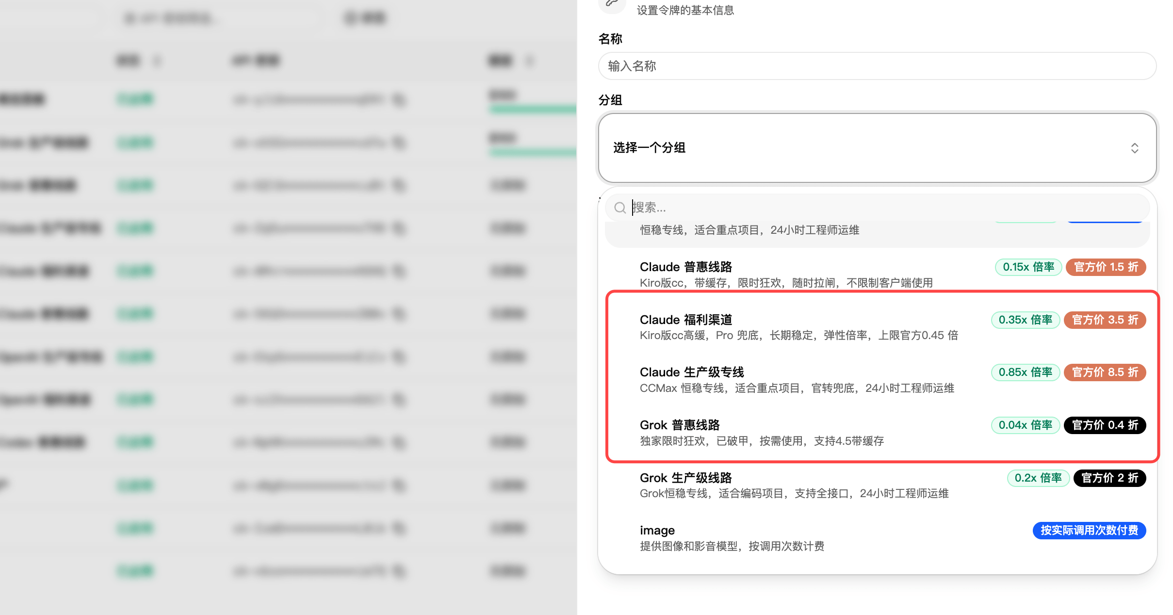Image resolution: width=1173 pixels, height=615 pixels.
Task: Click the 官方价 3.5 折 badge
Action: click(1105, 320)
